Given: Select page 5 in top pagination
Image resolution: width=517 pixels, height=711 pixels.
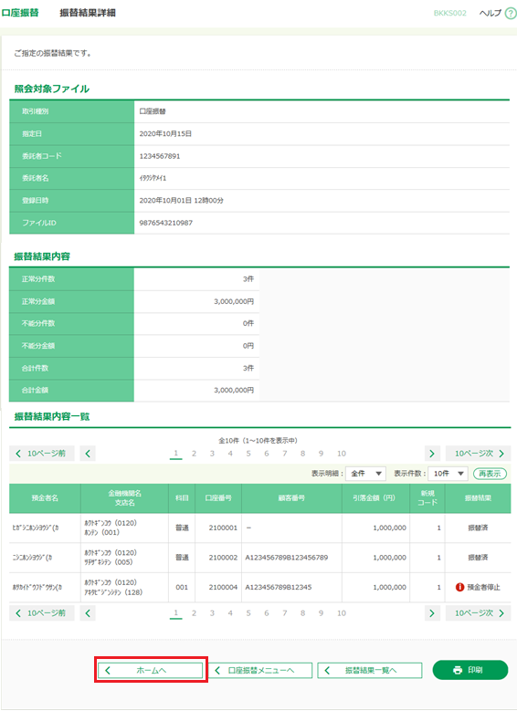Looking at the screenshot, I should [x=248, y=454].
